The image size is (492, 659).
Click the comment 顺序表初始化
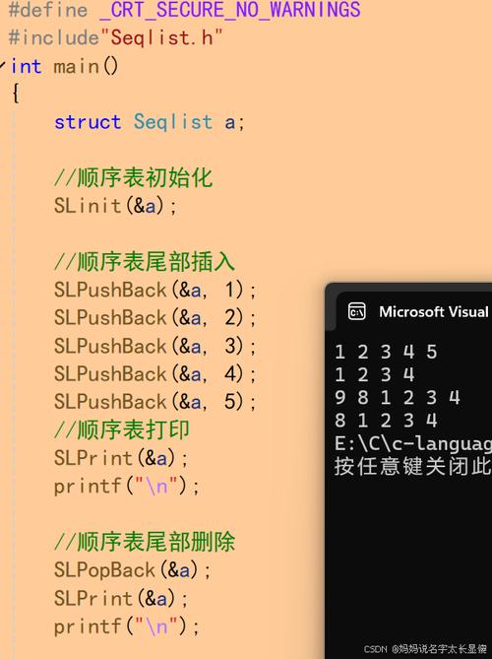tap(133, 177)
